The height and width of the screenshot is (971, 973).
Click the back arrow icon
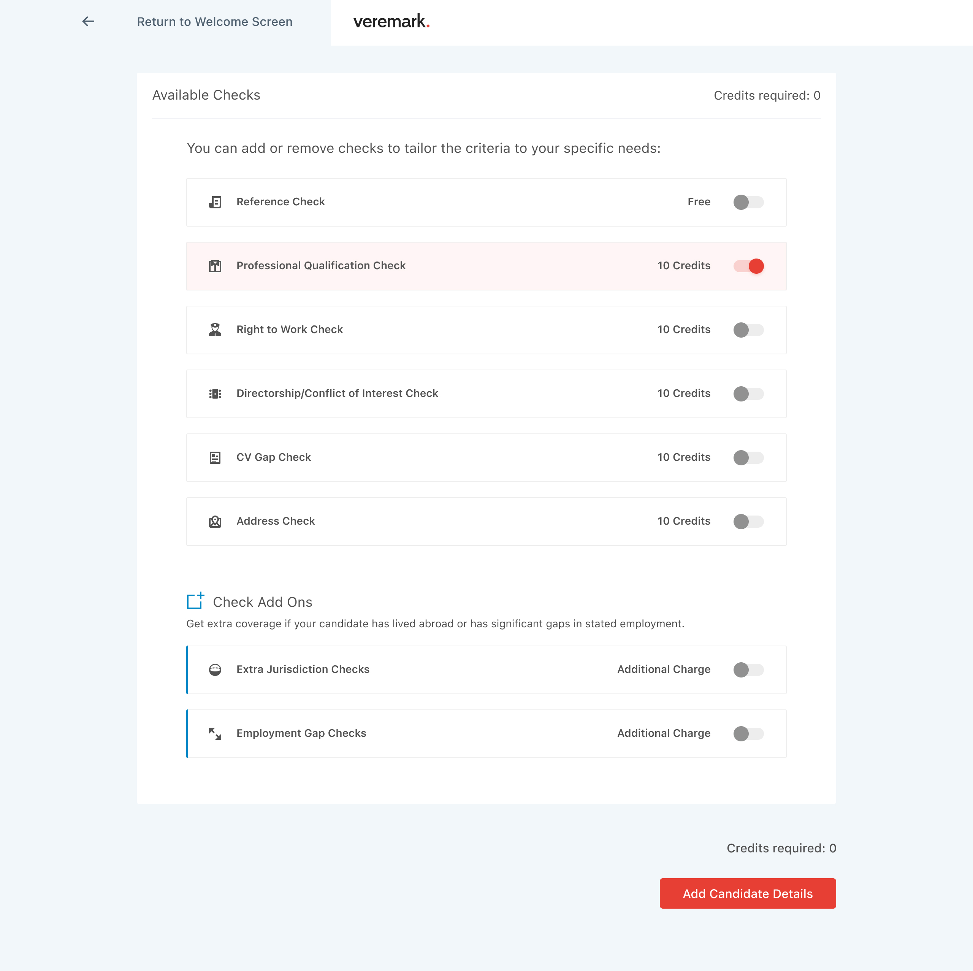pos(88,22)
